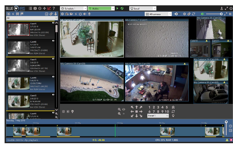This screenshot has height=145, width=233.
Task: Select the My Camera 39 video tile
Action: pos(92,84)
